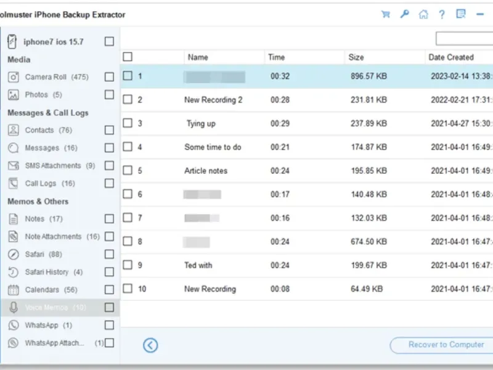This screenshot has height=370, width=493.
Task: Click the iphone7 device icon
Action: pos(12,41)
